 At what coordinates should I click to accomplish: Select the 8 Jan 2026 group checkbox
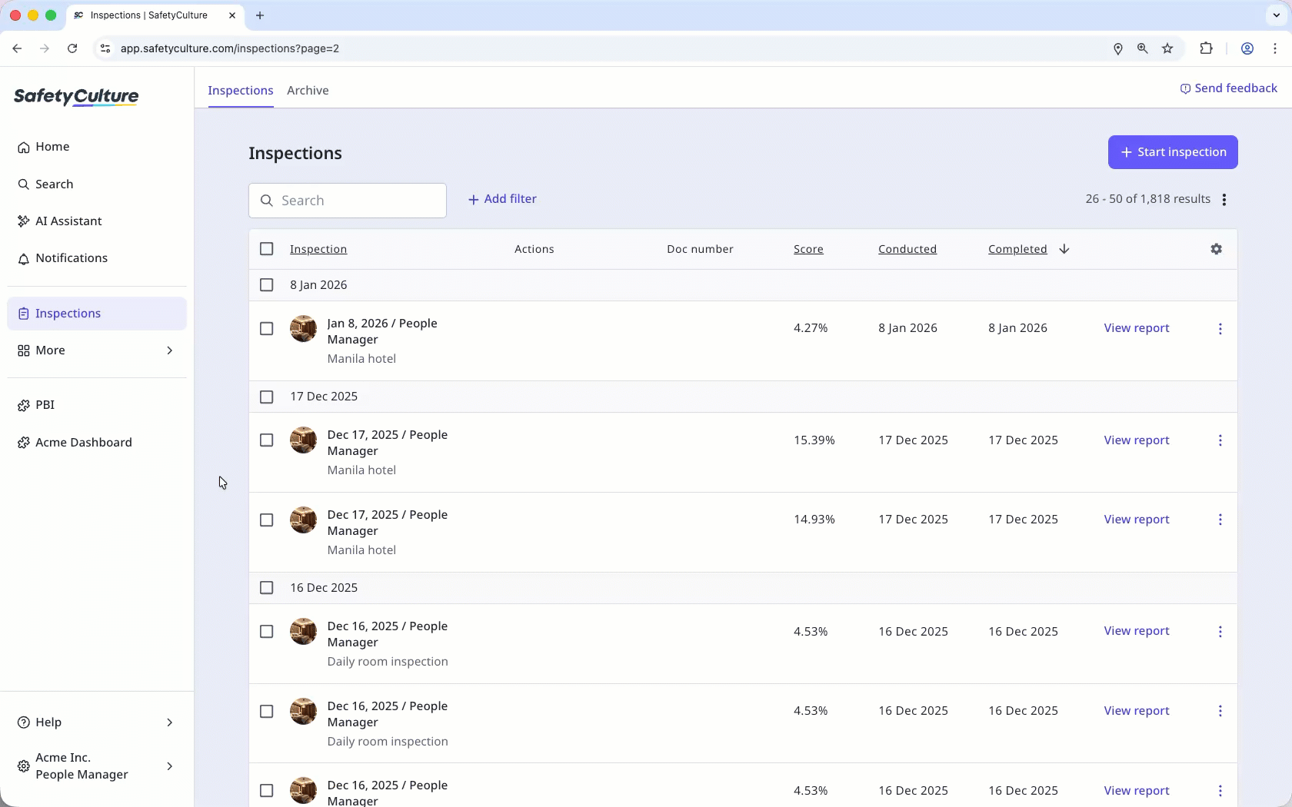tap(267, 285)
